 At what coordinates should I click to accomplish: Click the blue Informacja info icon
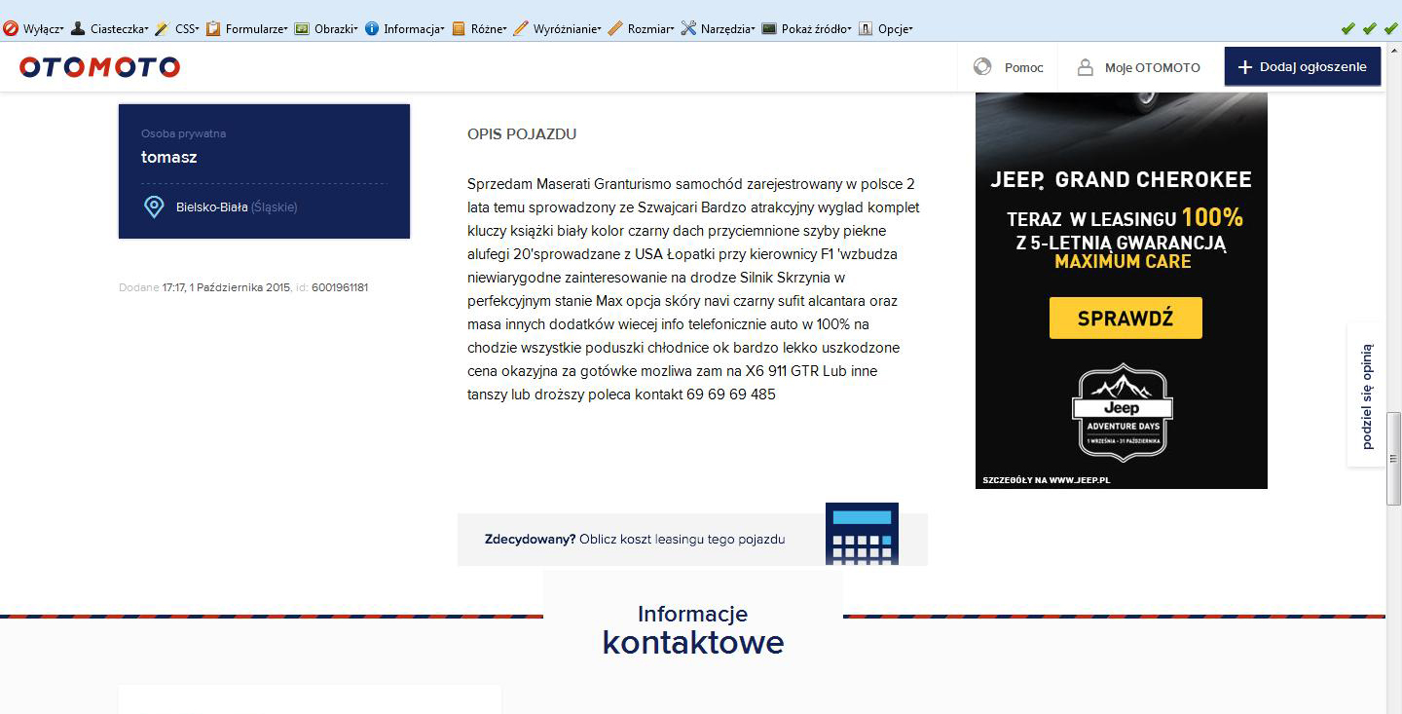[372, 28]
